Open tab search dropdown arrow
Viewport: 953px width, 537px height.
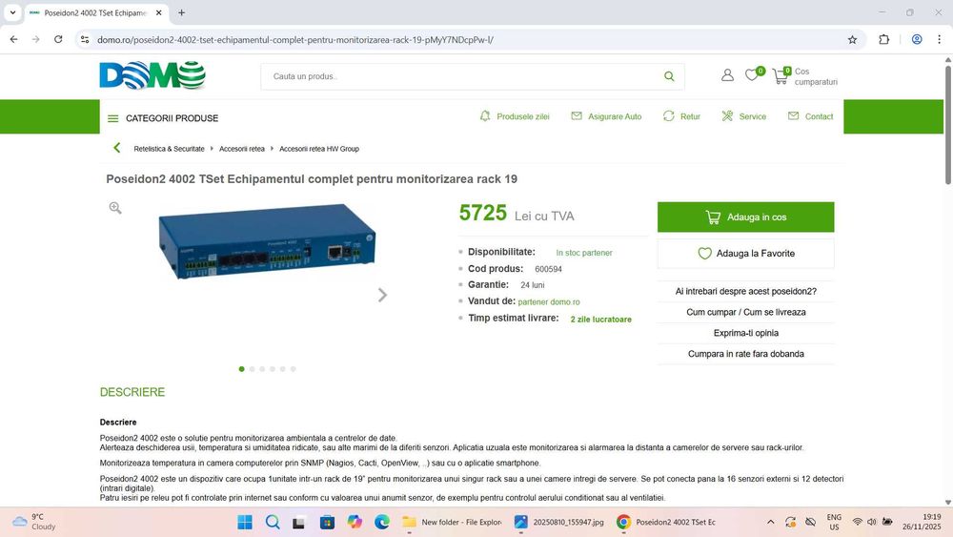coord(12,12)
